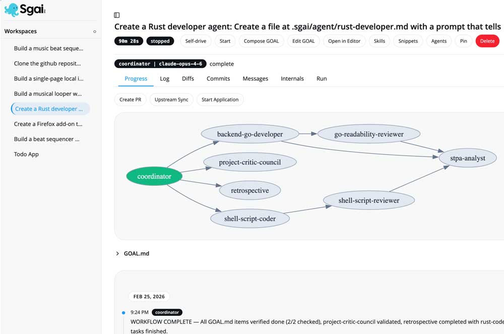Click the WORKFLOW COMPLETE message text

(317, 326)
